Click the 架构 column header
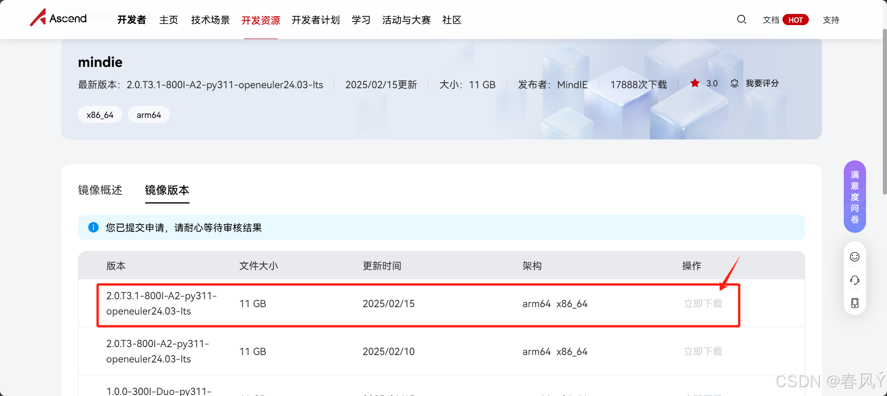This screenshot has width=887, height=396. 532,266
